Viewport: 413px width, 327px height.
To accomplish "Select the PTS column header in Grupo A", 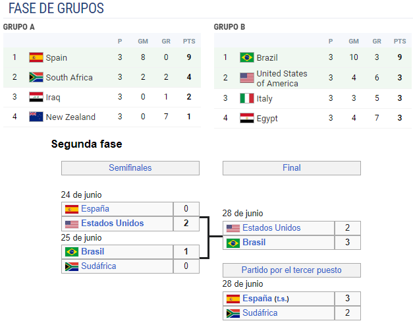I will [x=189, y=42].
